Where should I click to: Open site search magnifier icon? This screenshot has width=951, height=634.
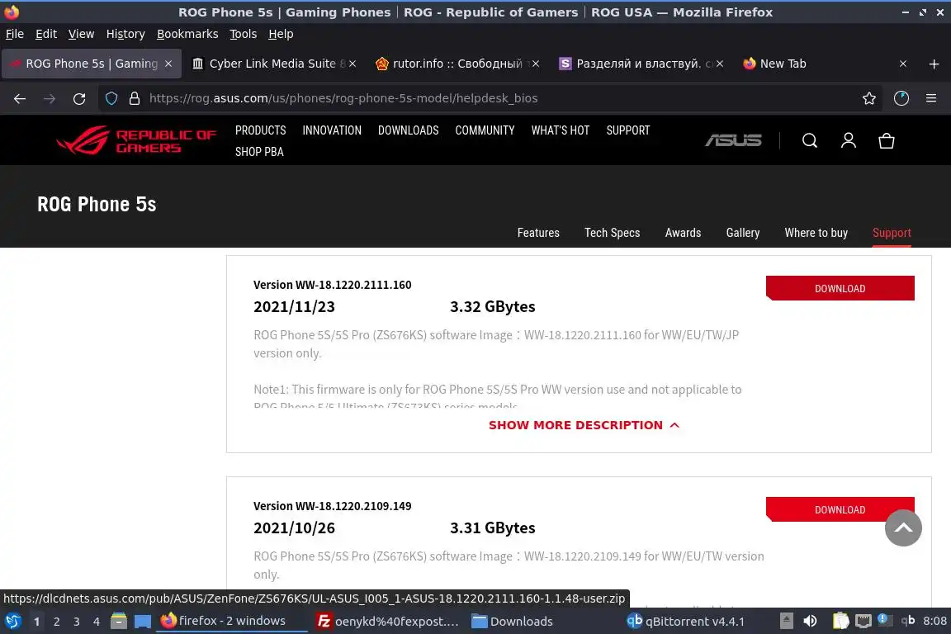click(x=810, y=141)
